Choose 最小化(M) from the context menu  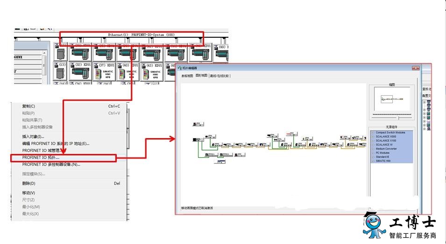(31, 207)
